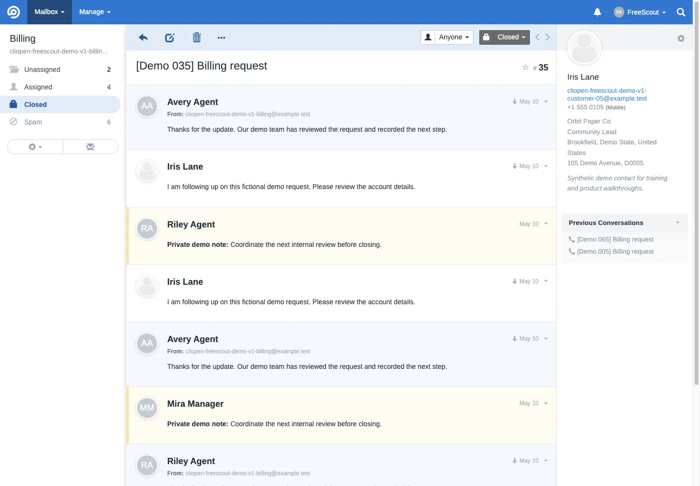This screenshot has width=700, height=486.
Task: Click the FreeScout logo icon
Action: coord(14,12)
